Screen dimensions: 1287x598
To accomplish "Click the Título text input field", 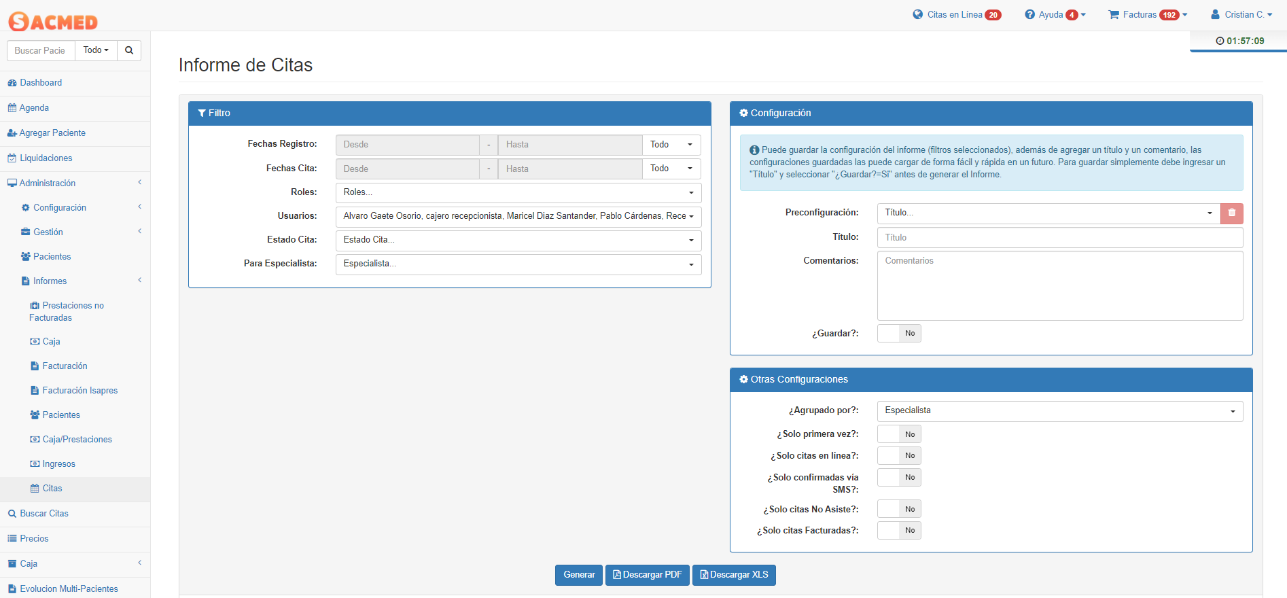I will coord(1059,238).
